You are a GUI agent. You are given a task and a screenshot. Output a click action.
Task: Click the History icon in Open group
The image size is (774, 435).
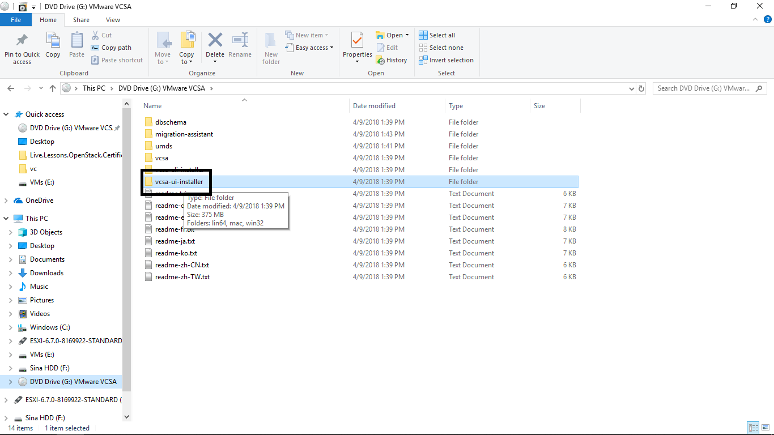pos(392,60)
